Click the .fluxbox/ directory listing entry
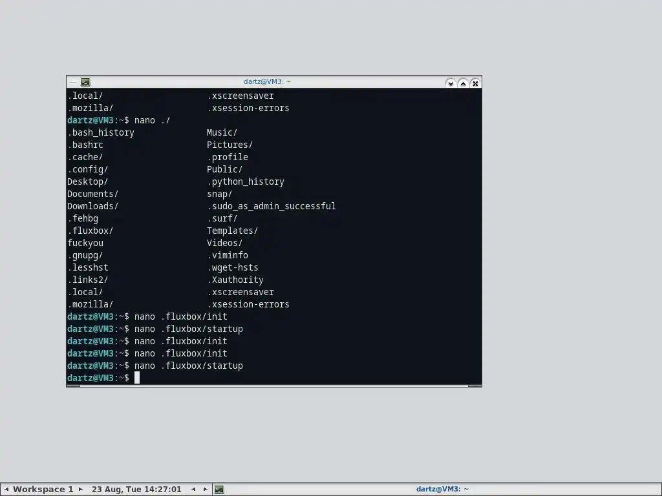The height and width of the screenshot is (496, 662). [x=91, y=231]
